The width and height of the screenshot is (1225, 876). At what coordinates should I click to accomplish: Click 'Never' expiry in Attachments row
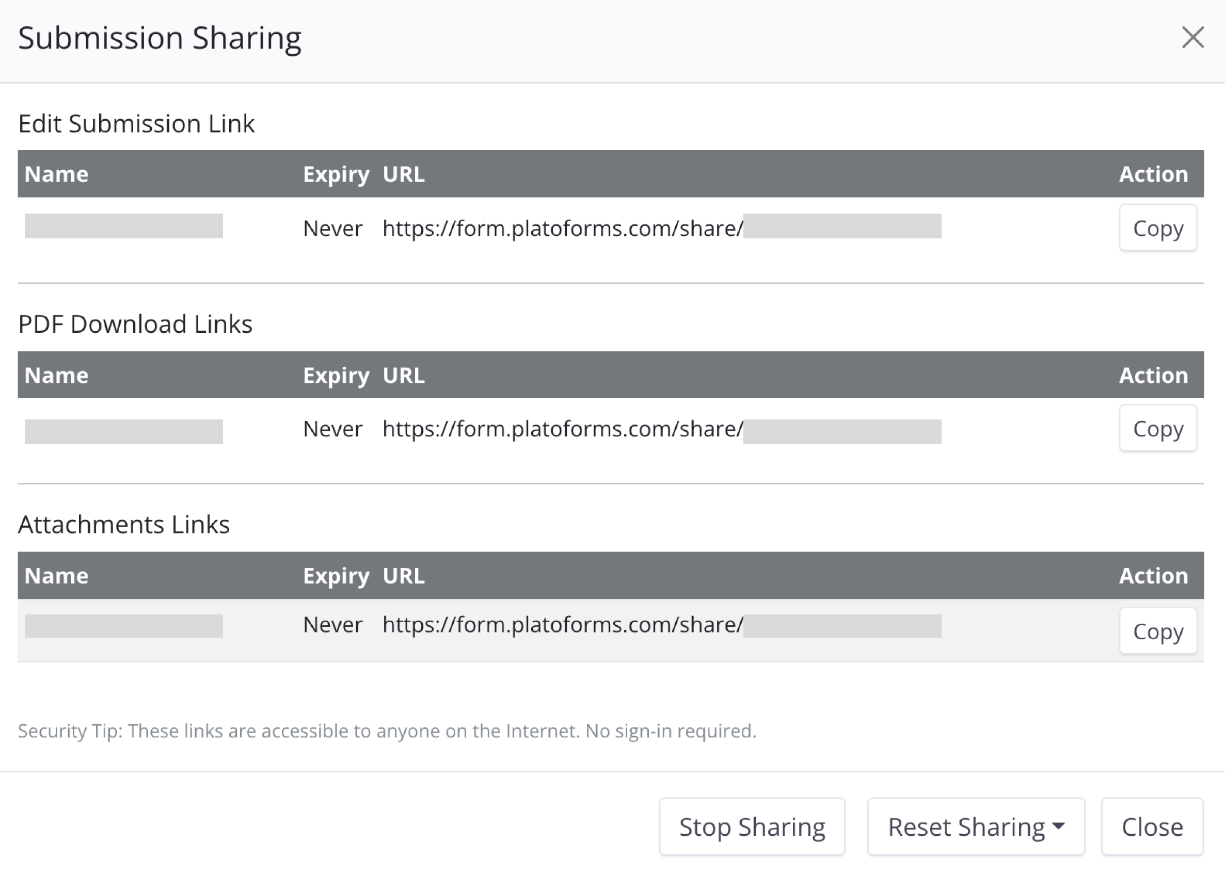click(332, 625)
